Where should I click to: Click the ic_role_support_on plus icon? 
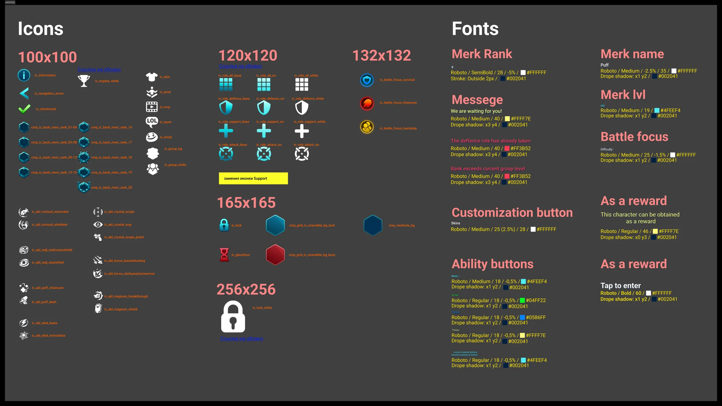click(264, 131)
